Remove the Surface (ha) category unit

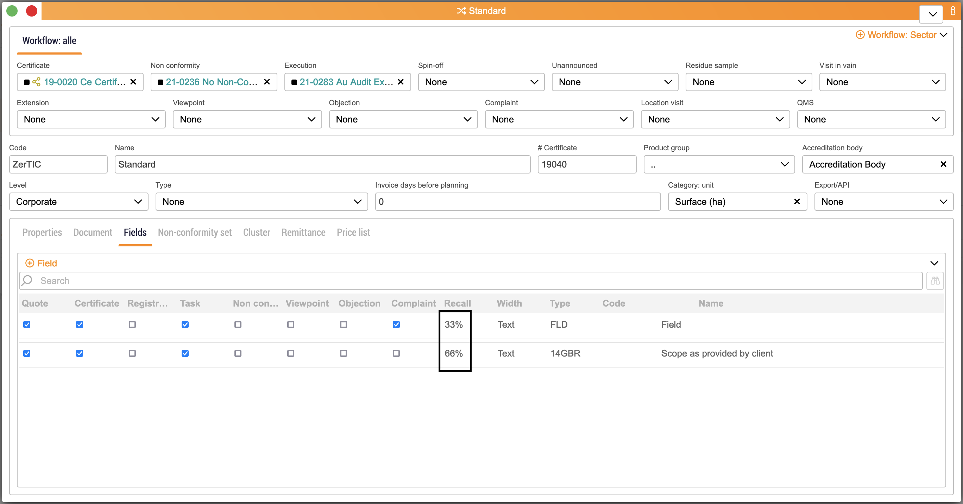[x=797, y=202]
